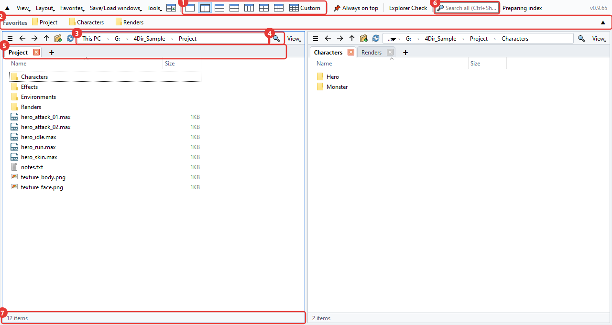Open the right pane hamburger menu
Screen dimensions: 612x325
pyautogui.click(x=316, y=39)
